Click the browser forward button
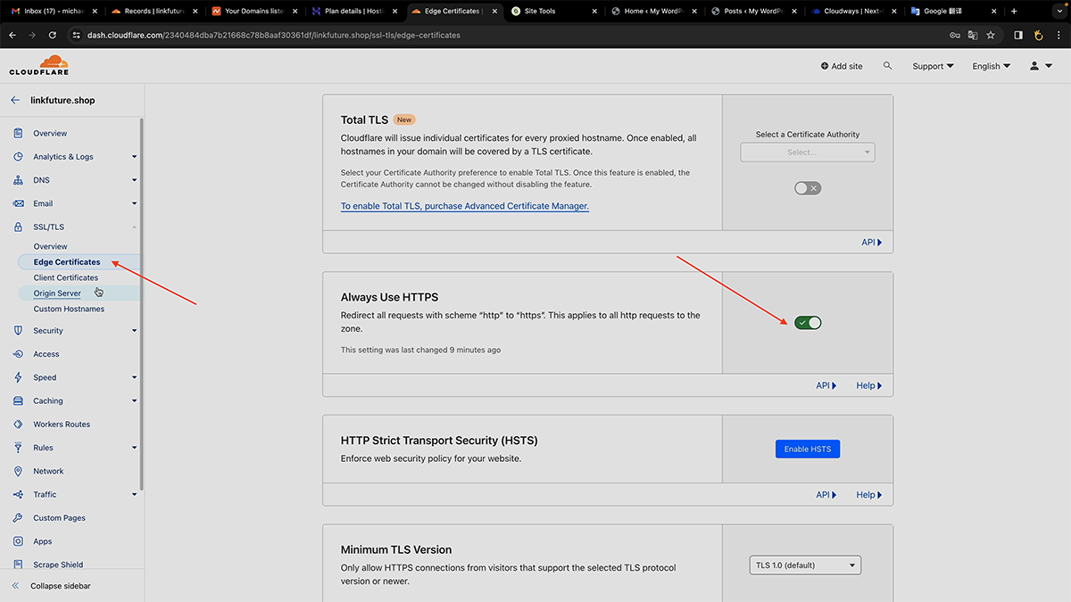1071x602 pixels. (x=32, y=35)
